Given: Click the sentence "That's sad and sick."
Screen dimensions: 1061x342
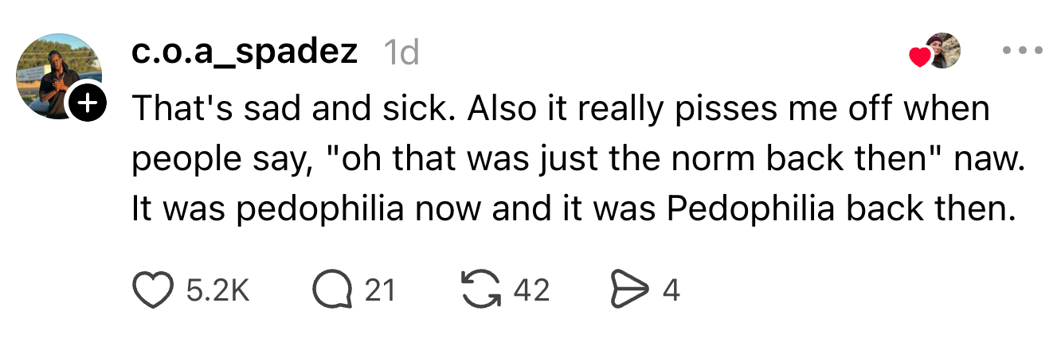Looking at the screenshot, I should pos(293,109).
